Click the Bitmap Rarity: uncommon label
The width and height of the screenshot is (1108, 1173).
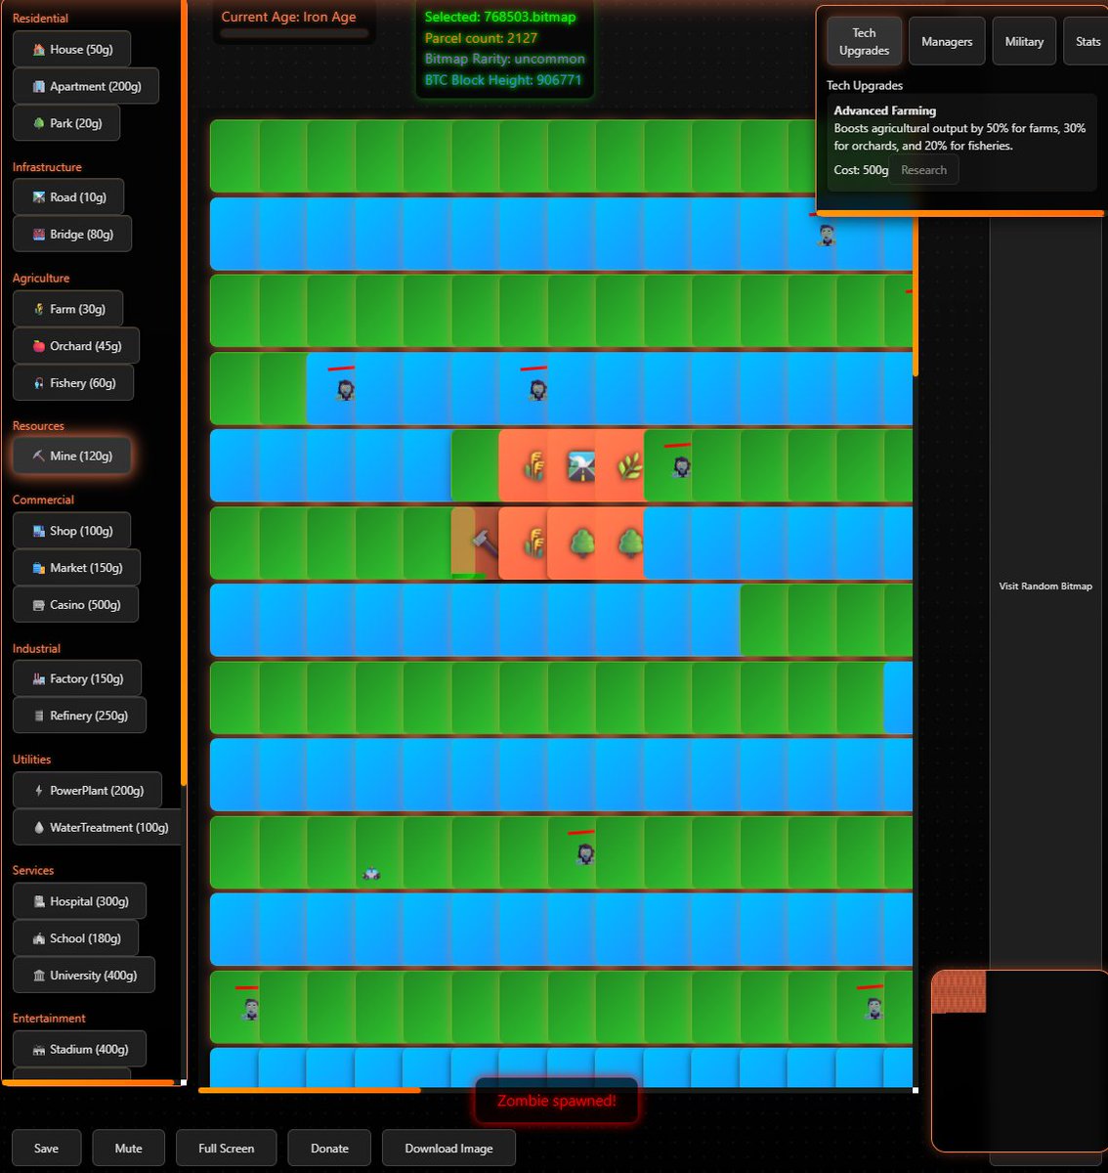504,59
